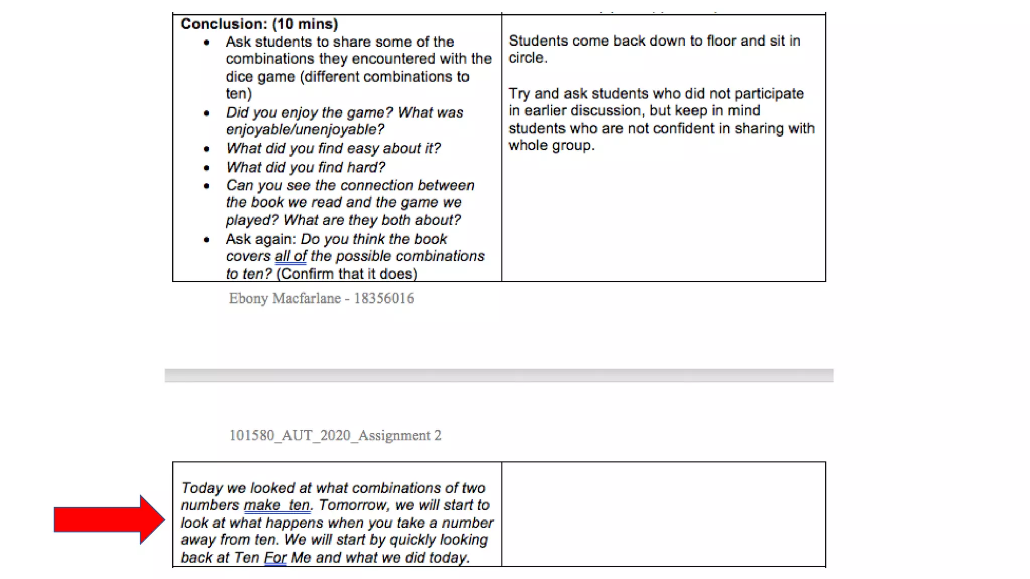Click bullet beside 'Did you enjoy the game?'
This screenshot has height=579, width=1030.
207,113
